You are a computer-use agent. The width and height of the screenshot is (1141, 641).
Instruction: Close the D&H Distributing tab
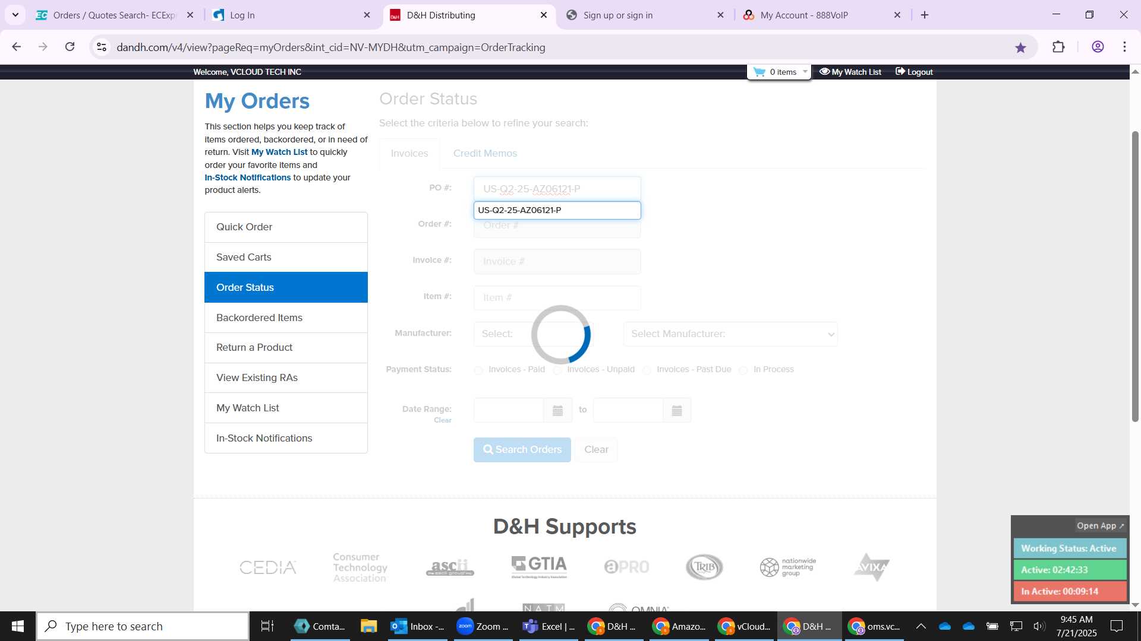point(544,15)
